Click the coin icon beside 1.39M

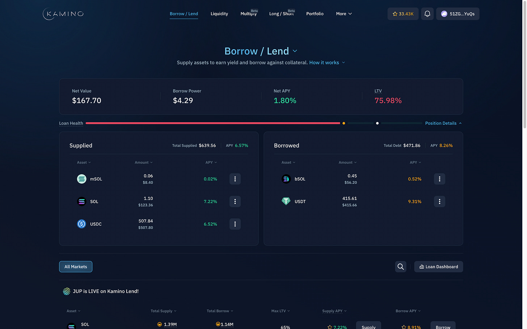tap(160, 324)
